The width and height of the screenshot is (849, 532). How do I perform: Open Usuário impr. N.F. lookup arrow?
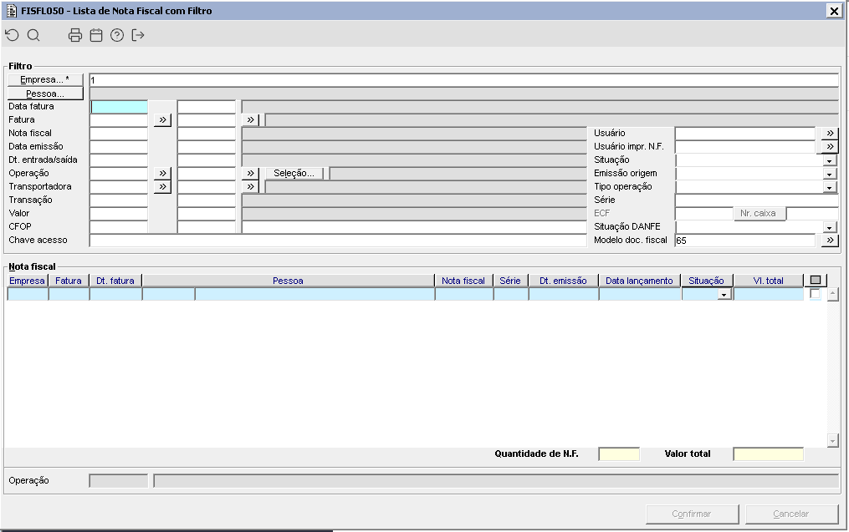830,146
